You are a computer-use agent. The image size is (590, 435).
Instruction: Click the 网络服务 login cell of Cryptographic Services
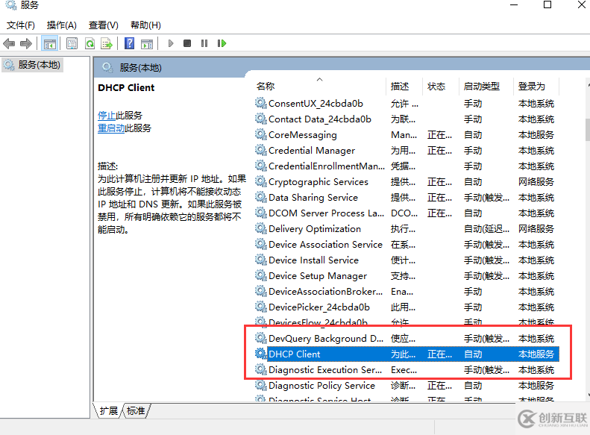coord(536,182)
